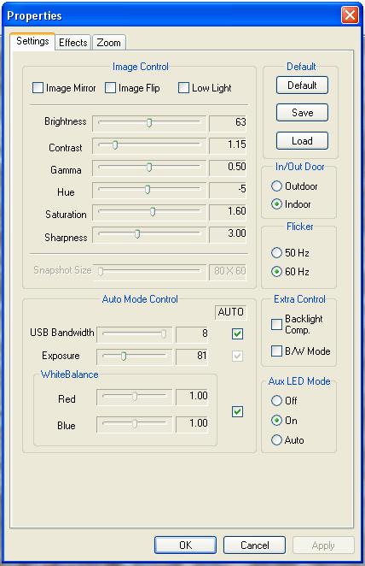Click the Saturation value field showing 1.60

[228, 211]
